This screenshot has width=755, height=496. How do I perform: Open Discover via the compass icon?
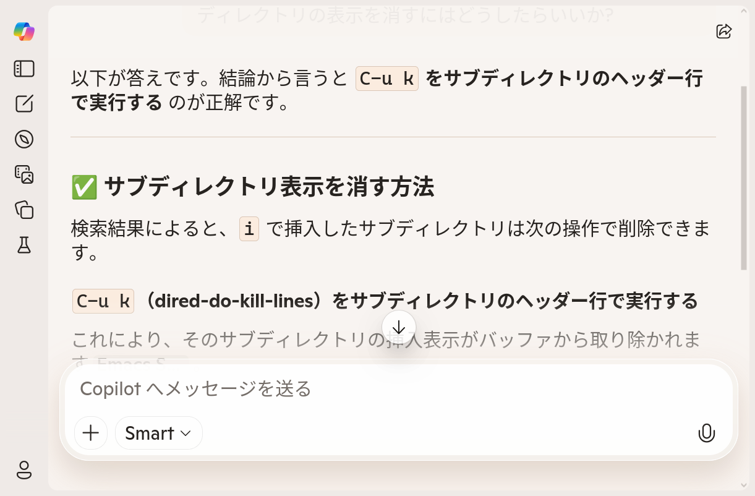point(24,139)
